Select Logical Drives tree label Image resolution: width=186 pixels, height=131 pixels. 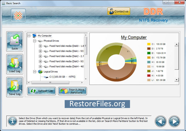[51, 72]
